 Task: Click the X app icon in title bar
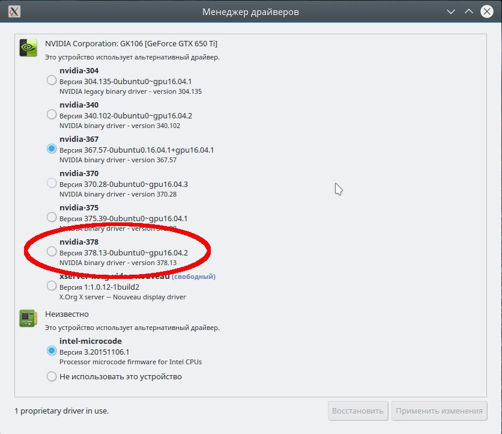[14, 12]
